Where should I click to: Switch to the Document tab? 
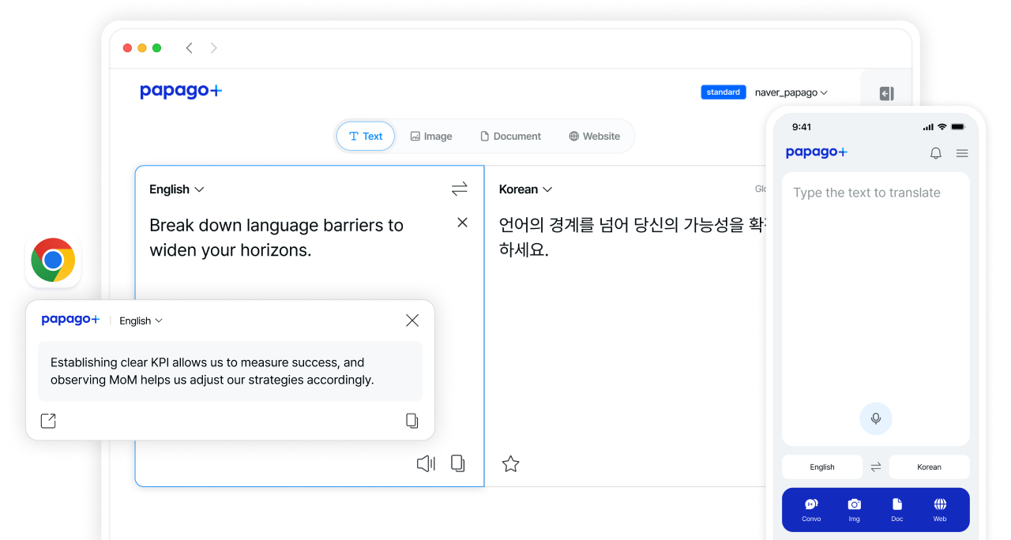coord(510,136)
